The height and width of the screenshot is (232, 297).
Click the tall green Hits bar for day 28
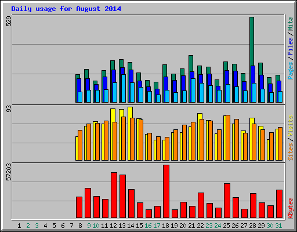click(x=252, y=41)
